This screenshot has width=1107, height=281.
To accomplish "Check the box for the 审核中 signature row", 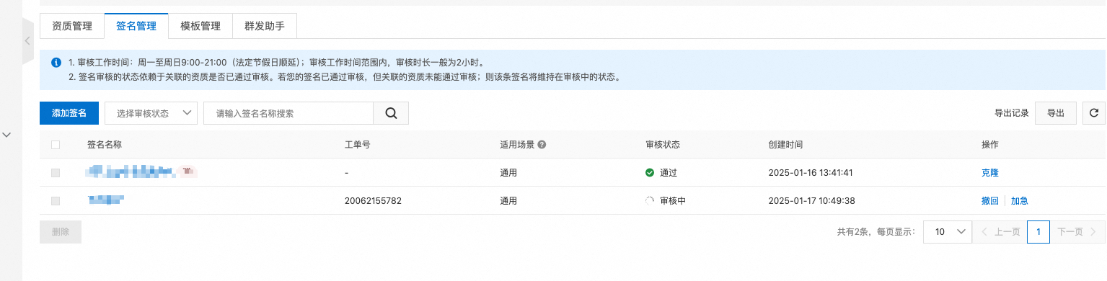I will click(x=56, y=201).
